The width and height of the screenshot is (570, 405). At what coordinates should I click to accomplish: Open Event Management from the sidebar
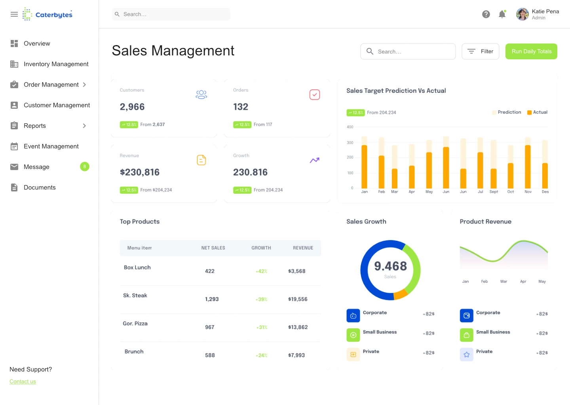pos(51,146)
